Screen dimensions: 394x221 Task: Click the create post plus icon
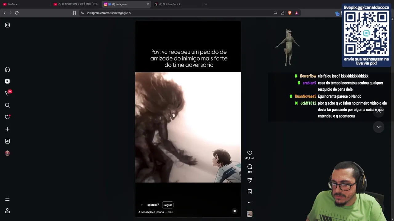pyautogui.click(x=7, y=129)
